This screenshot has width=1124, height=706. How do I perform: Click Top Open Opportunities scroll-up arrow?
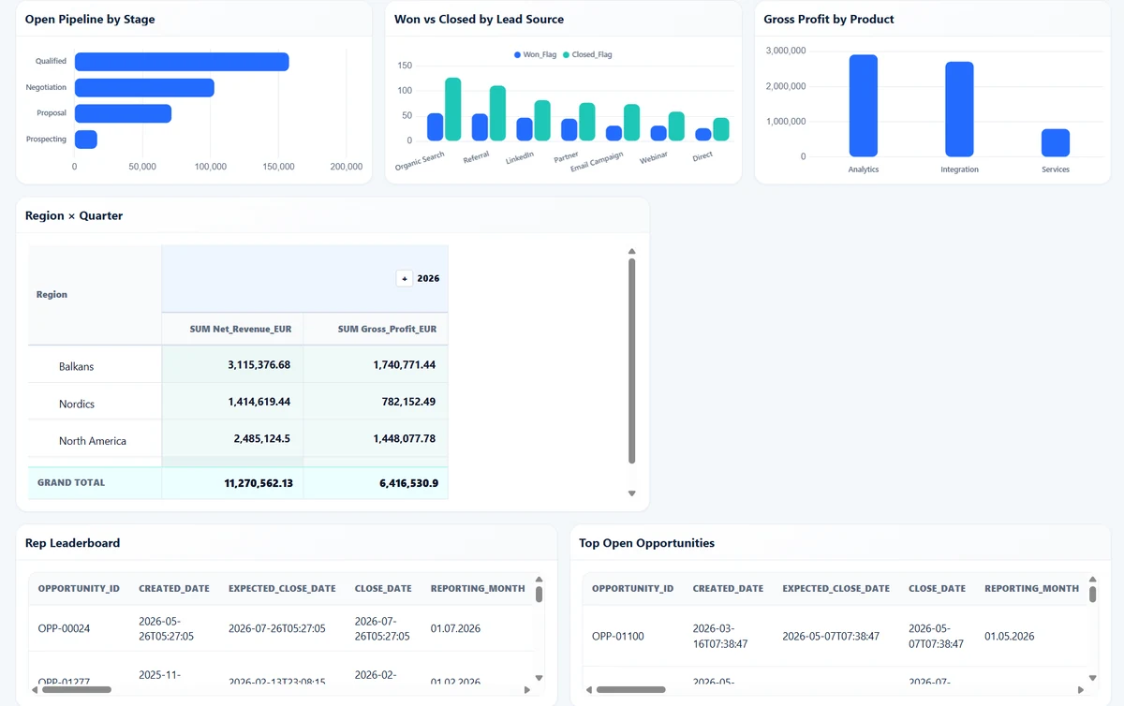click(x=1092, y=581)
